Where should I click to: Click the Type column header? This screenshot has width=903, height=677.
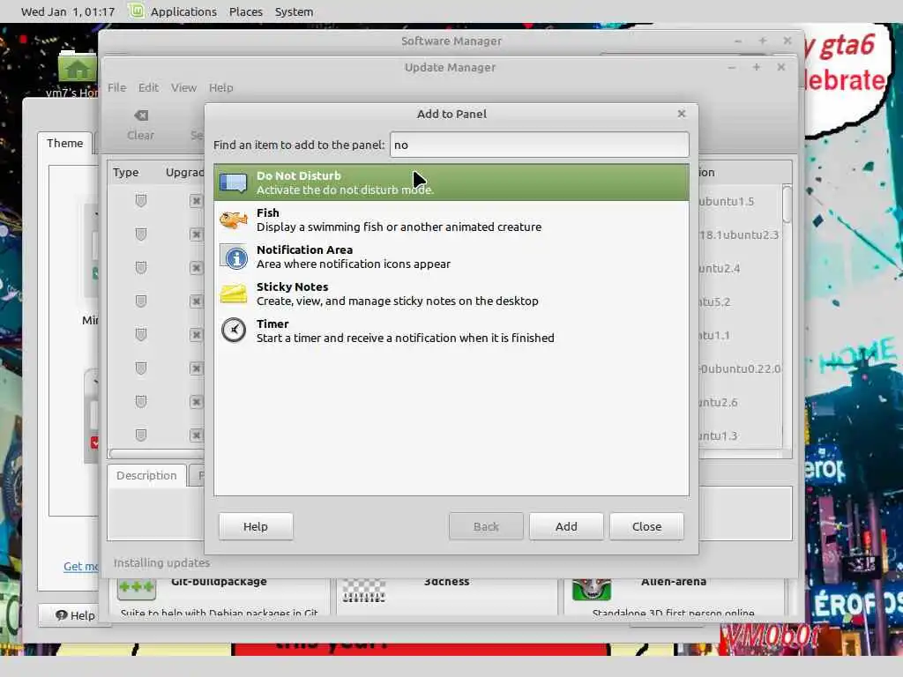tap(125, 172)
